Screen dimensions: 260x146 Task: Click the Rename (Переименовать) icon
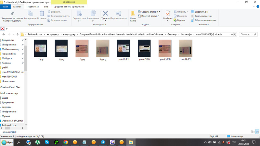118,15
